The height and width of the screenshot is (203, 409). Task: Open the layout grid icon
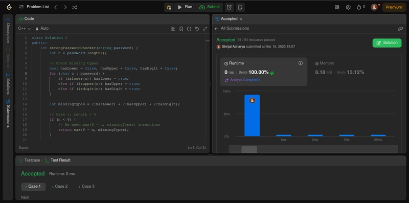(x=337, y=7)
